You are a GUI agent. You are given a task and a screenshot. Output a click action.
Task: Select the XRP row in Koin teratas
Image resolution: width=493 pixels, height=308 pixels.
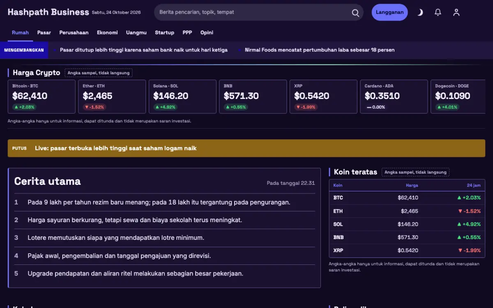[407, 251]
